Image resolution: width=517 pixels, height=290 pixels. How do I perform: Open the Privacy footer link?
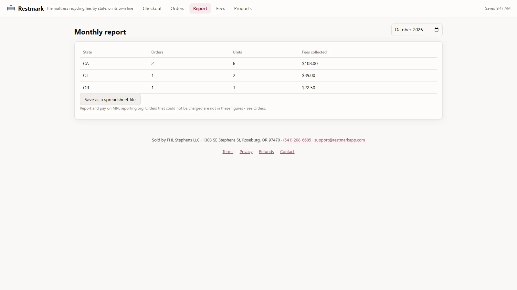[246, 152]
